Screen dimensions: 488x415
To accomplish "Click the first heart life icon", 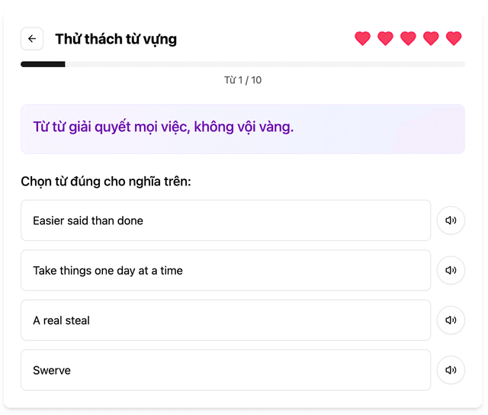I will pos(363,39).
